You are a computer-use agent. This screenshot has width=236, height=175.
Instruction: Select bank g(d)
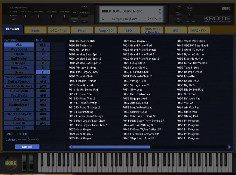pyautogui.click(x=43, y=123)
